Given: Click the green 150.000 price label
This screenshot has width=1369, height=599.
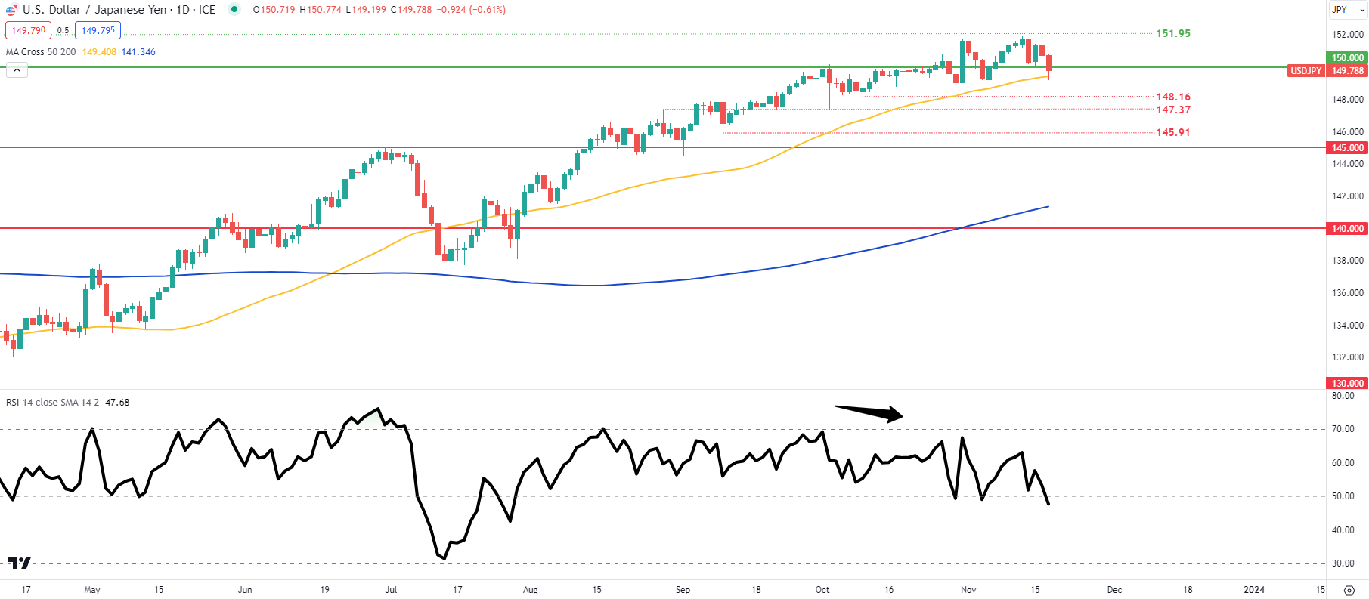Looking at the screenshot, I should coord(1347,57).
